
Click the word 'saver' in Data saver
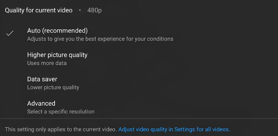coord(50,79)
